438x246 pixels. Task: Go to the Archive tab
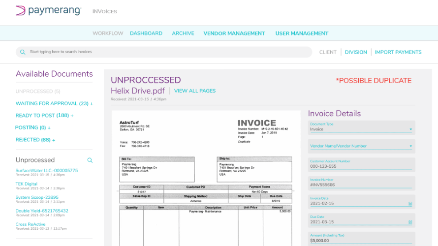tap(183, 33)
